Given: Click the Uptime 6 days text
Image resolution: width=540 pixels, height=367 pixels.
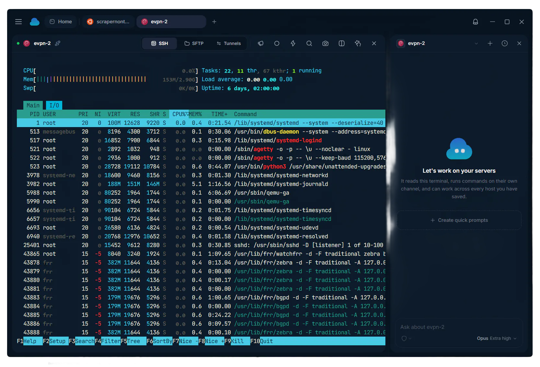Looking at the screenshot, I should coord(241,88).
